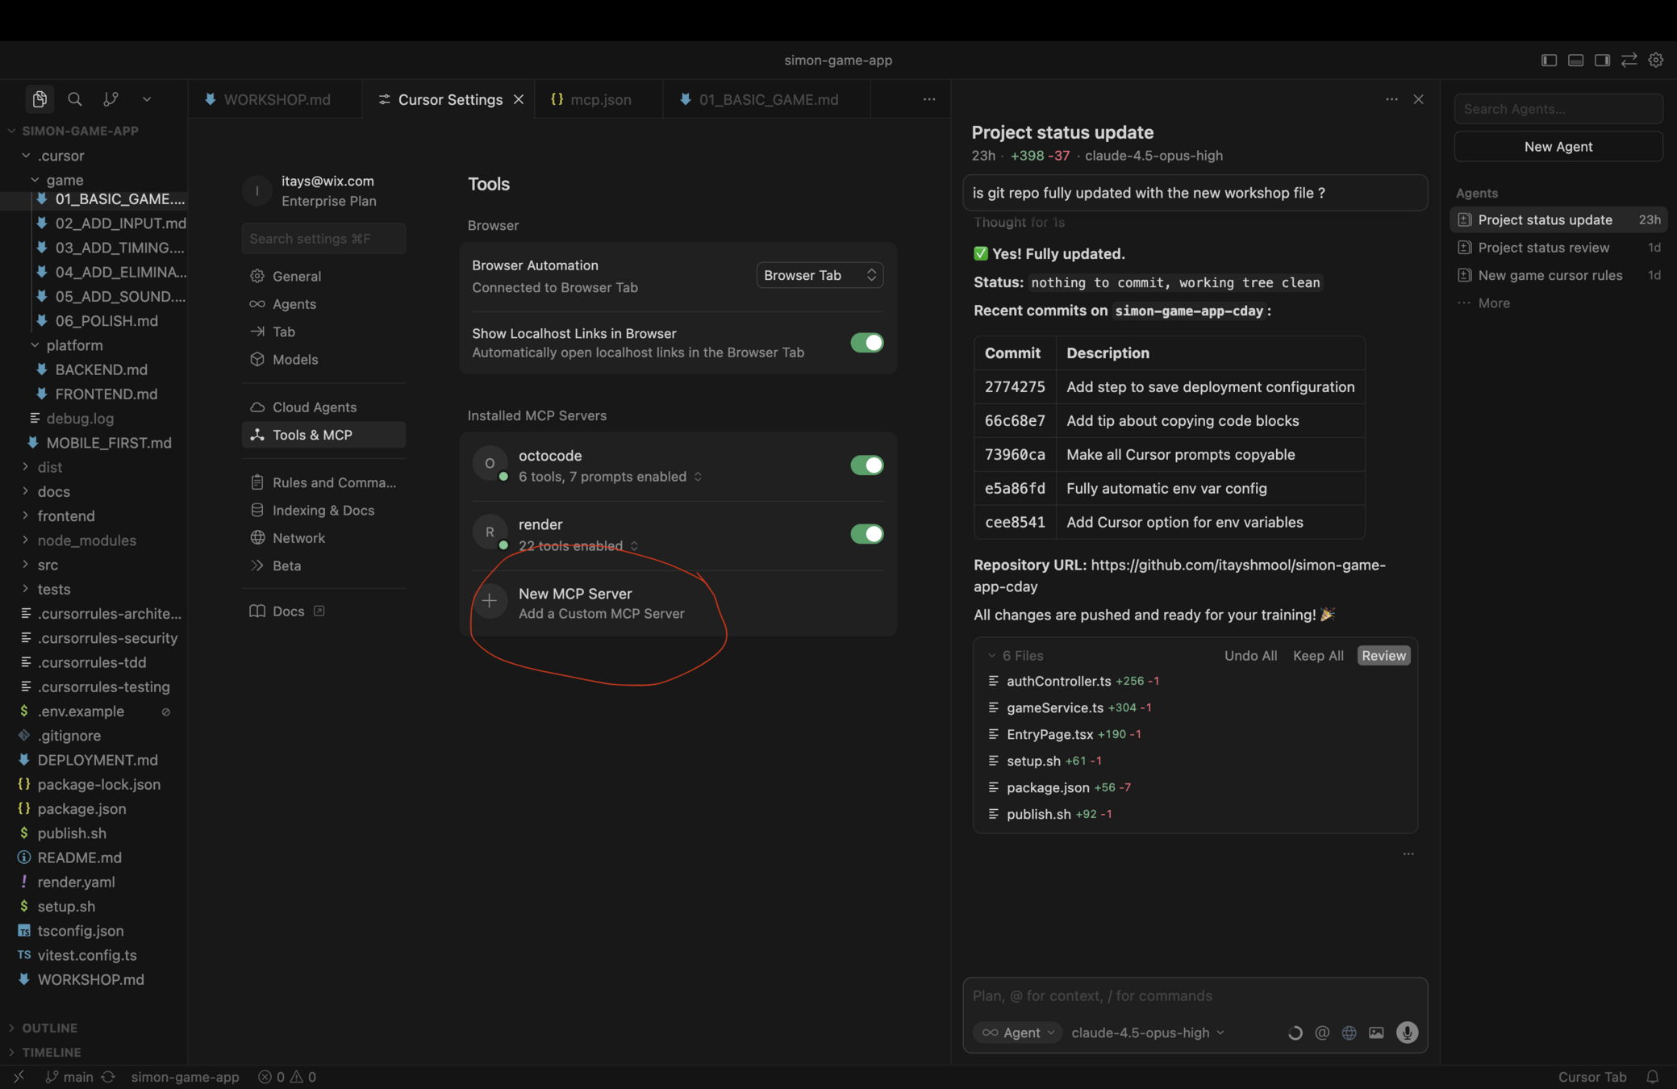This screenshot has height=1089, width=1677.
Task: Click the Search Agents field
Action: click(x=1558, y=108)
